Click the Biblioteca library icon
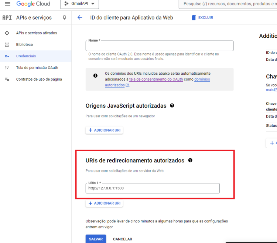277x243 pixels. click(x=7, y=44)
